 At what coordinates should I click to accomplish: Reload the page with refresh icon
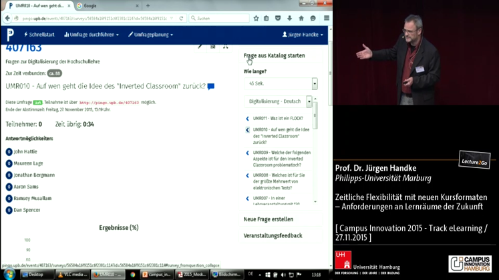(x=181, y=18)
